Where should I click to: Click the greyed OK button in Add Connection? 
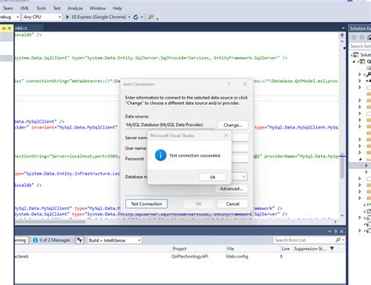coord(199,204)
